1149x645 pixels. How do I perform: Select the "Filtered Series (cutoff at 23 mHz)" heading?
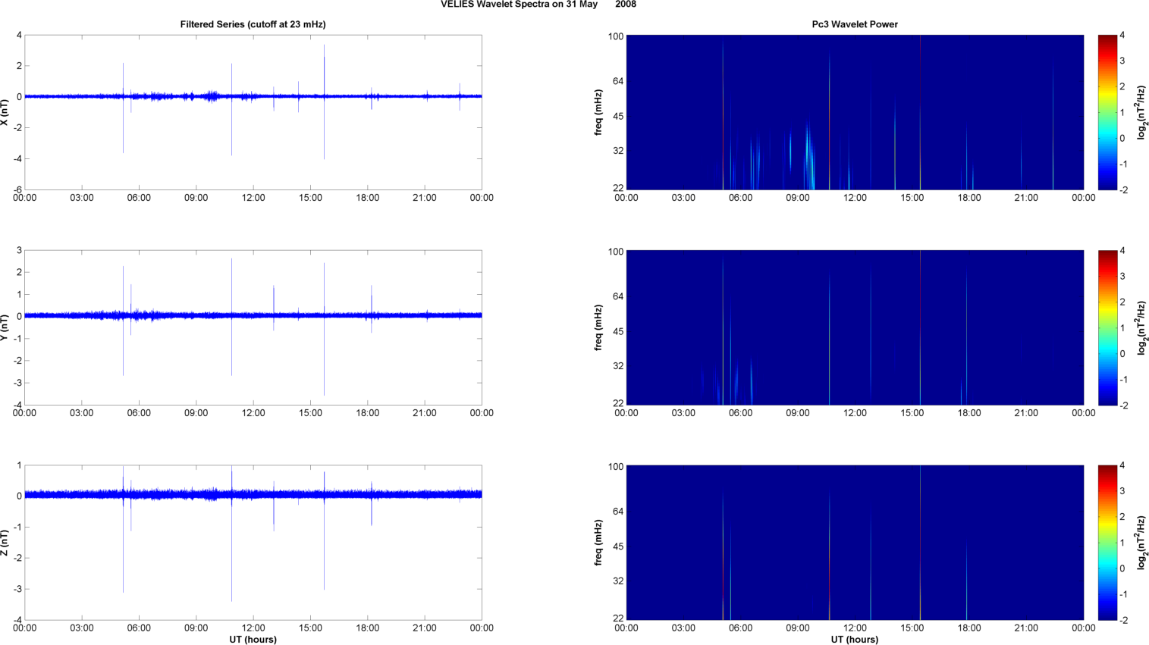(x=253, y=24)
